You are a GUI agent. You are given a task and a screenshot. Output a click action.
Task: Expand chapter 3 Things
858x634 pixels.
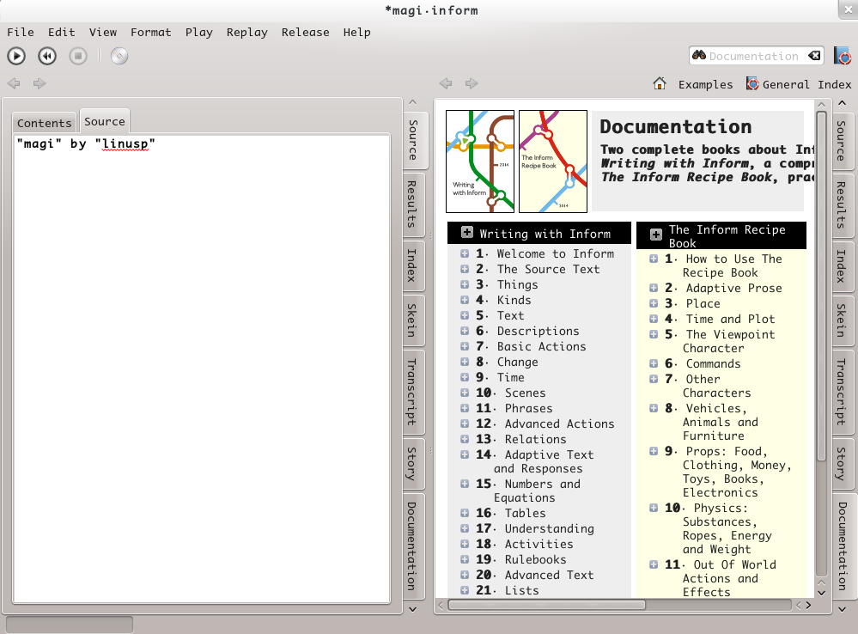[x=465, y=284]
